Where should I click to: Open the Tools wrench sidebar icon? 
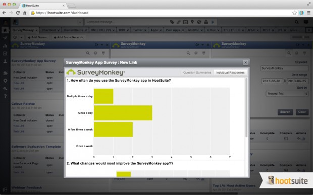(5, 89)
